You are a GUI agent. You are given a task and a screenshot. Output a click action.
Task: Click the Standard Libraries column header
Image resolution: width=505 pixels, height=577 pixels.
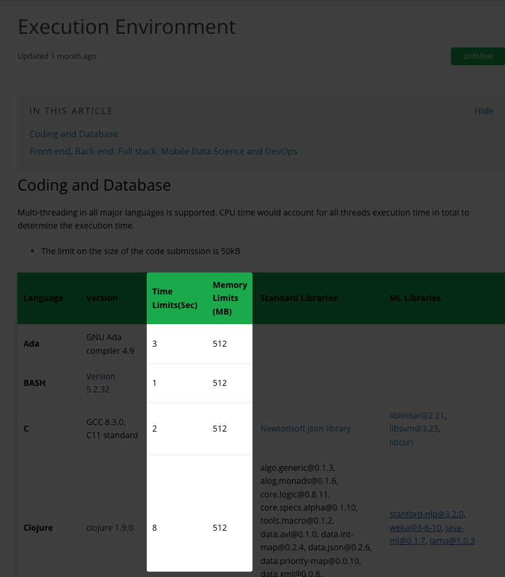[x=298, y=298]
